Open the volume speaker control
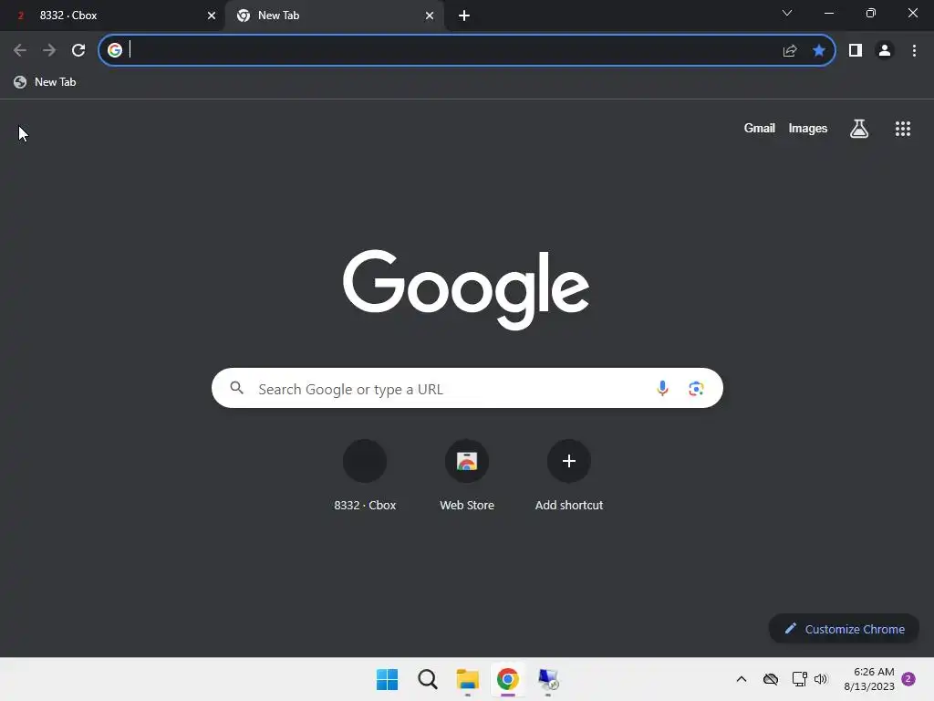This screenshot has height=701, width=934. click(821, 679)
